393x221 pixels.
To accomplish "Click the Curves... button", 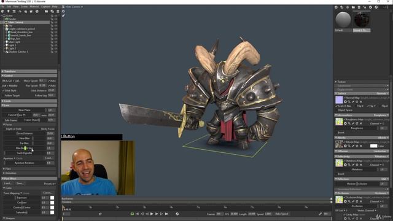I will 47,193.
